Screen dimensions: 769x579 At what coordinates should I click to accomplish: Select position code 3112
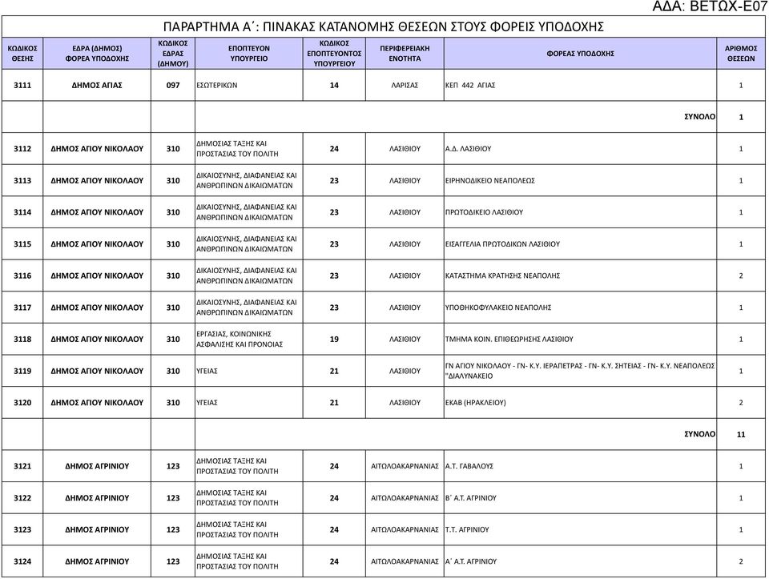(x=22, y=148)
